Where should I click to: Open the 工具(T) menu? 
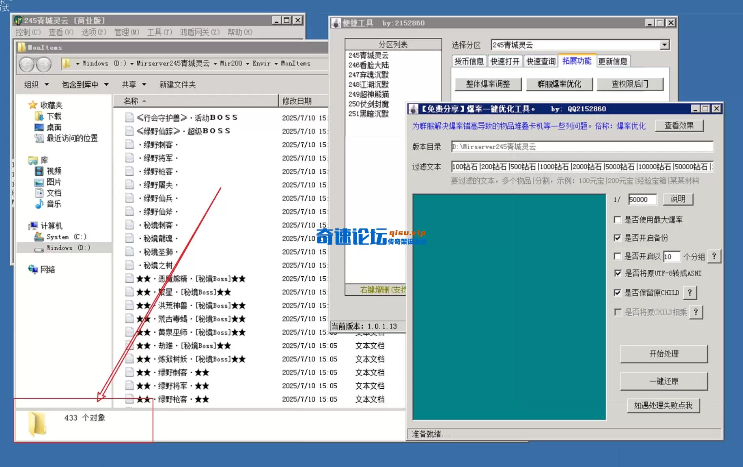pos(159,32)
